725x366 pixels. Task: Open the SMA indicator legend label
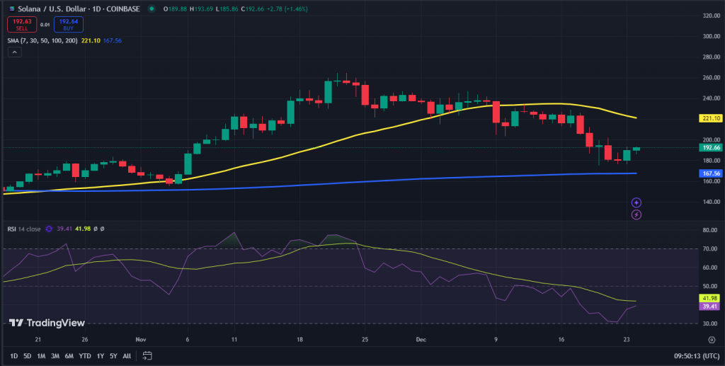point(42,40)
